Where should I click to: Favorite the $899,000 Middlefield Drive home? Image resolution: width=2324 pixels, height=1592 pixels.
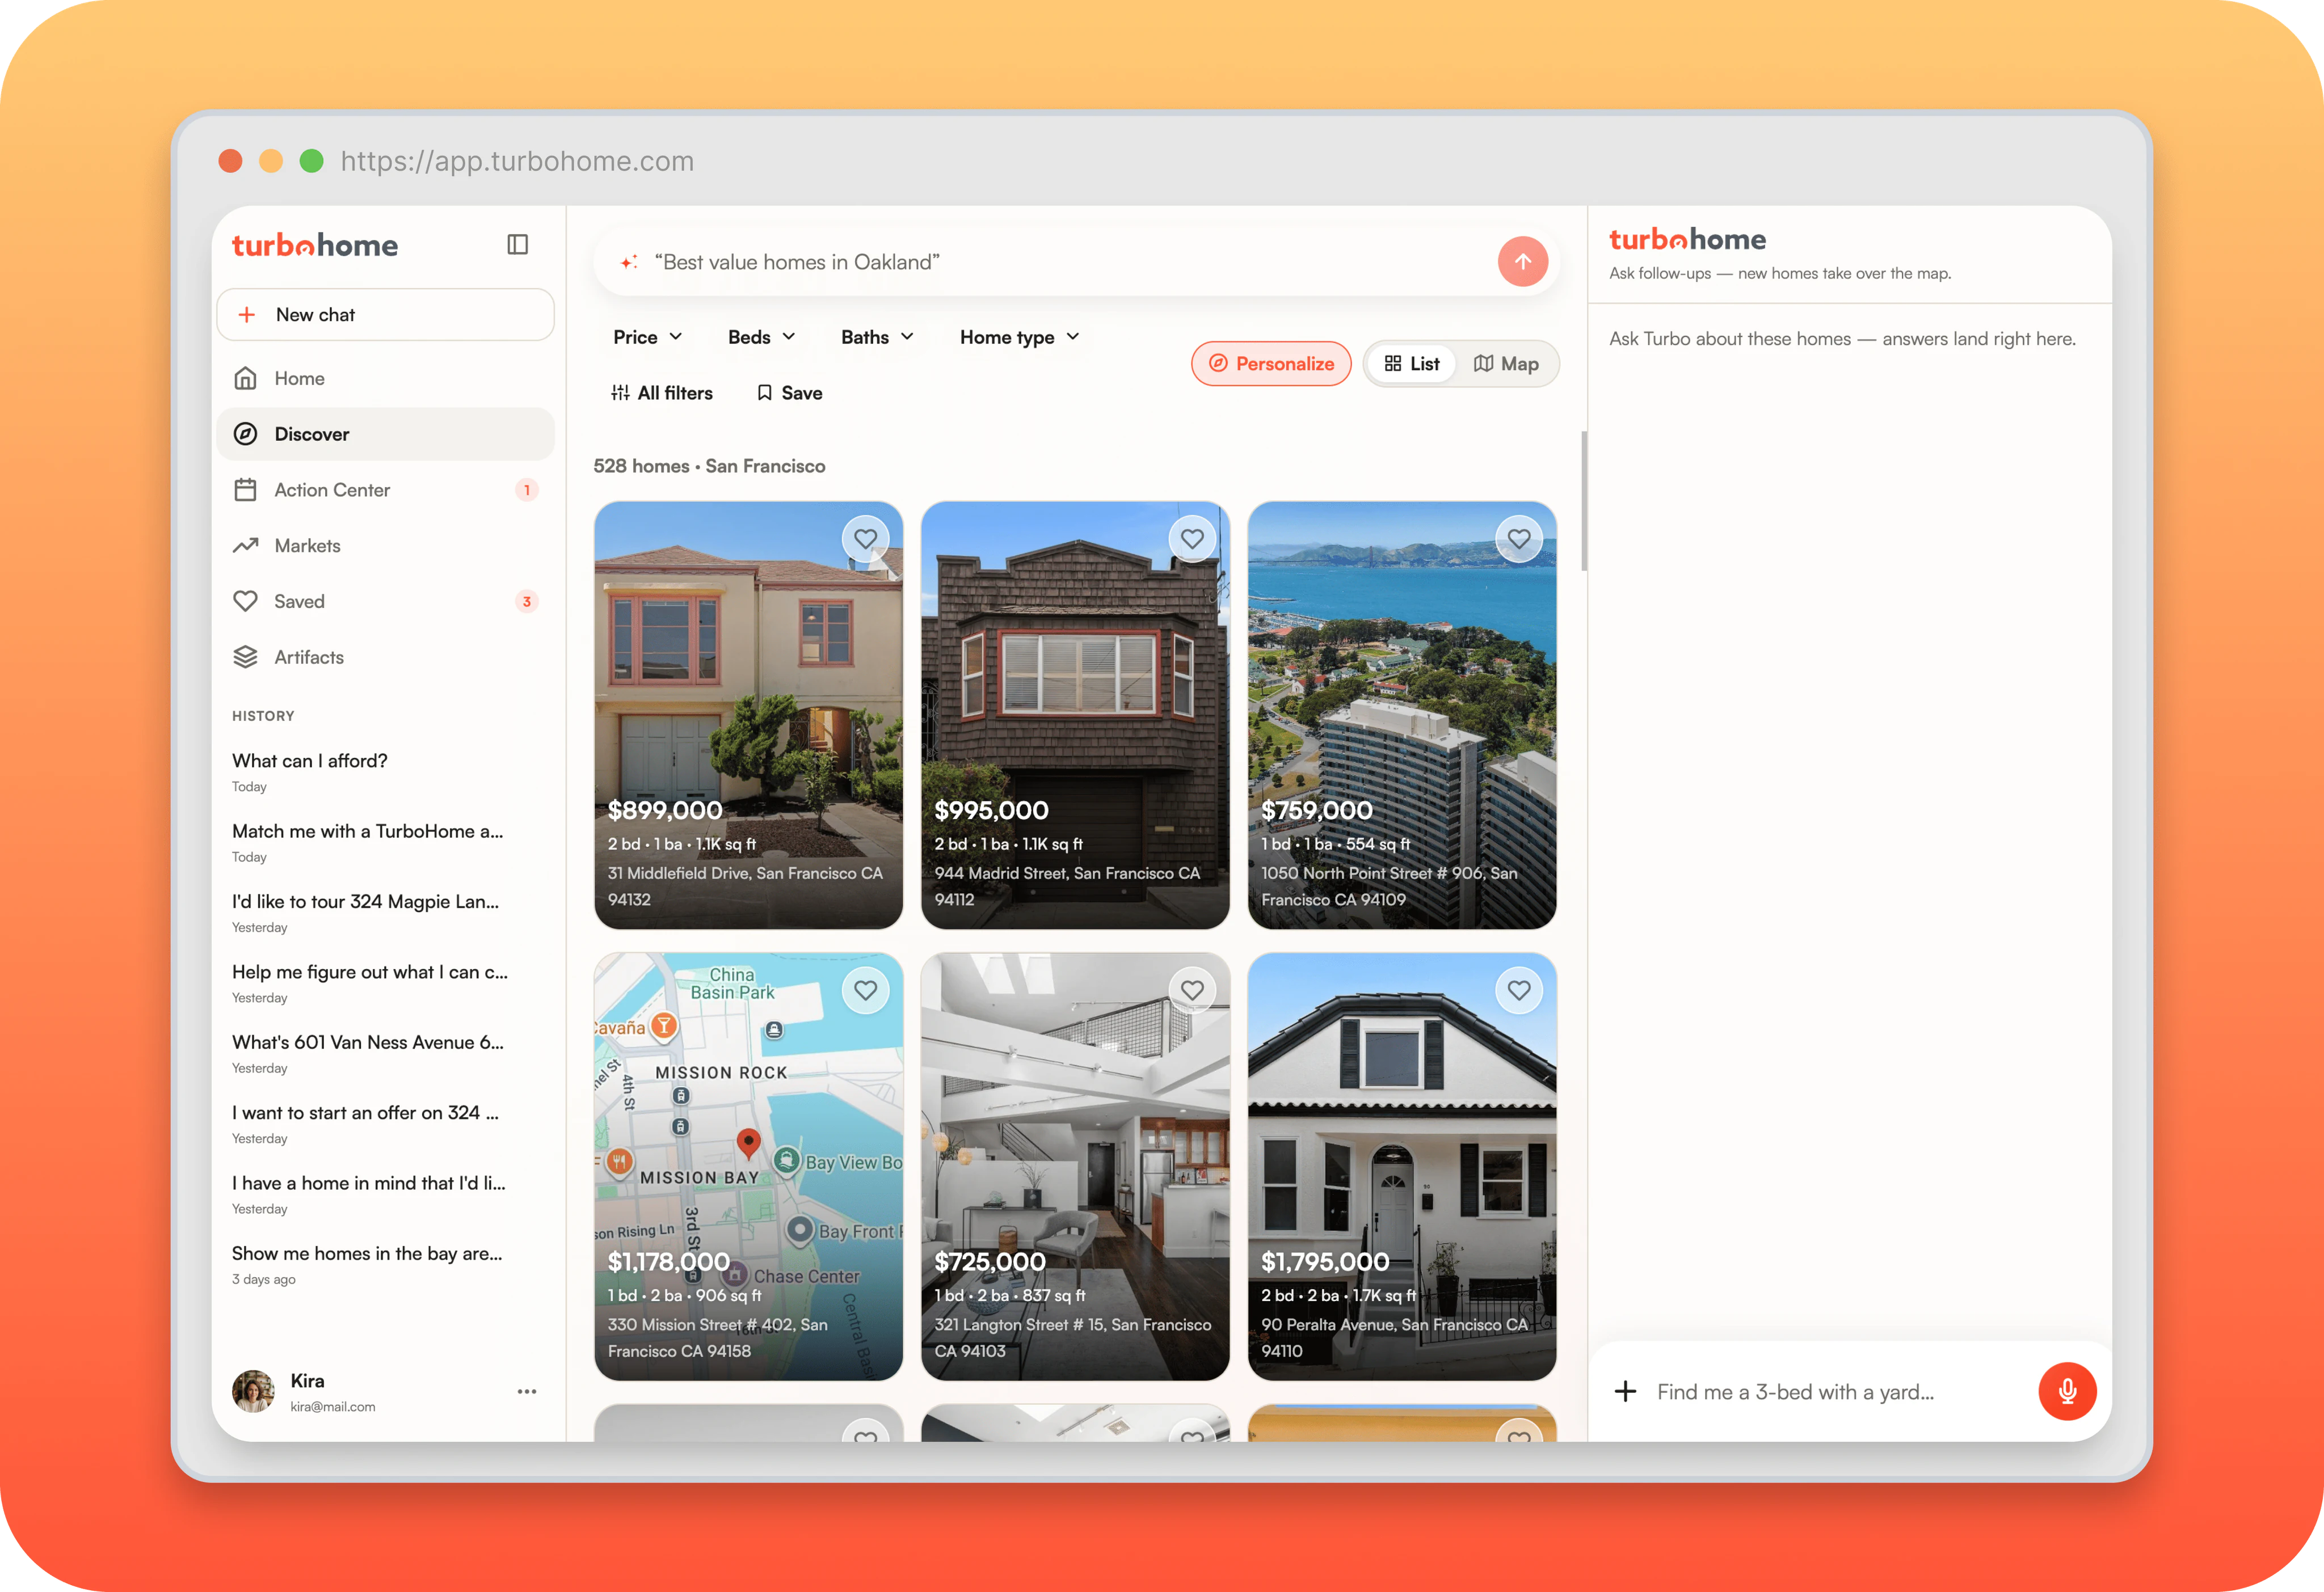click(x=865, y=539)
